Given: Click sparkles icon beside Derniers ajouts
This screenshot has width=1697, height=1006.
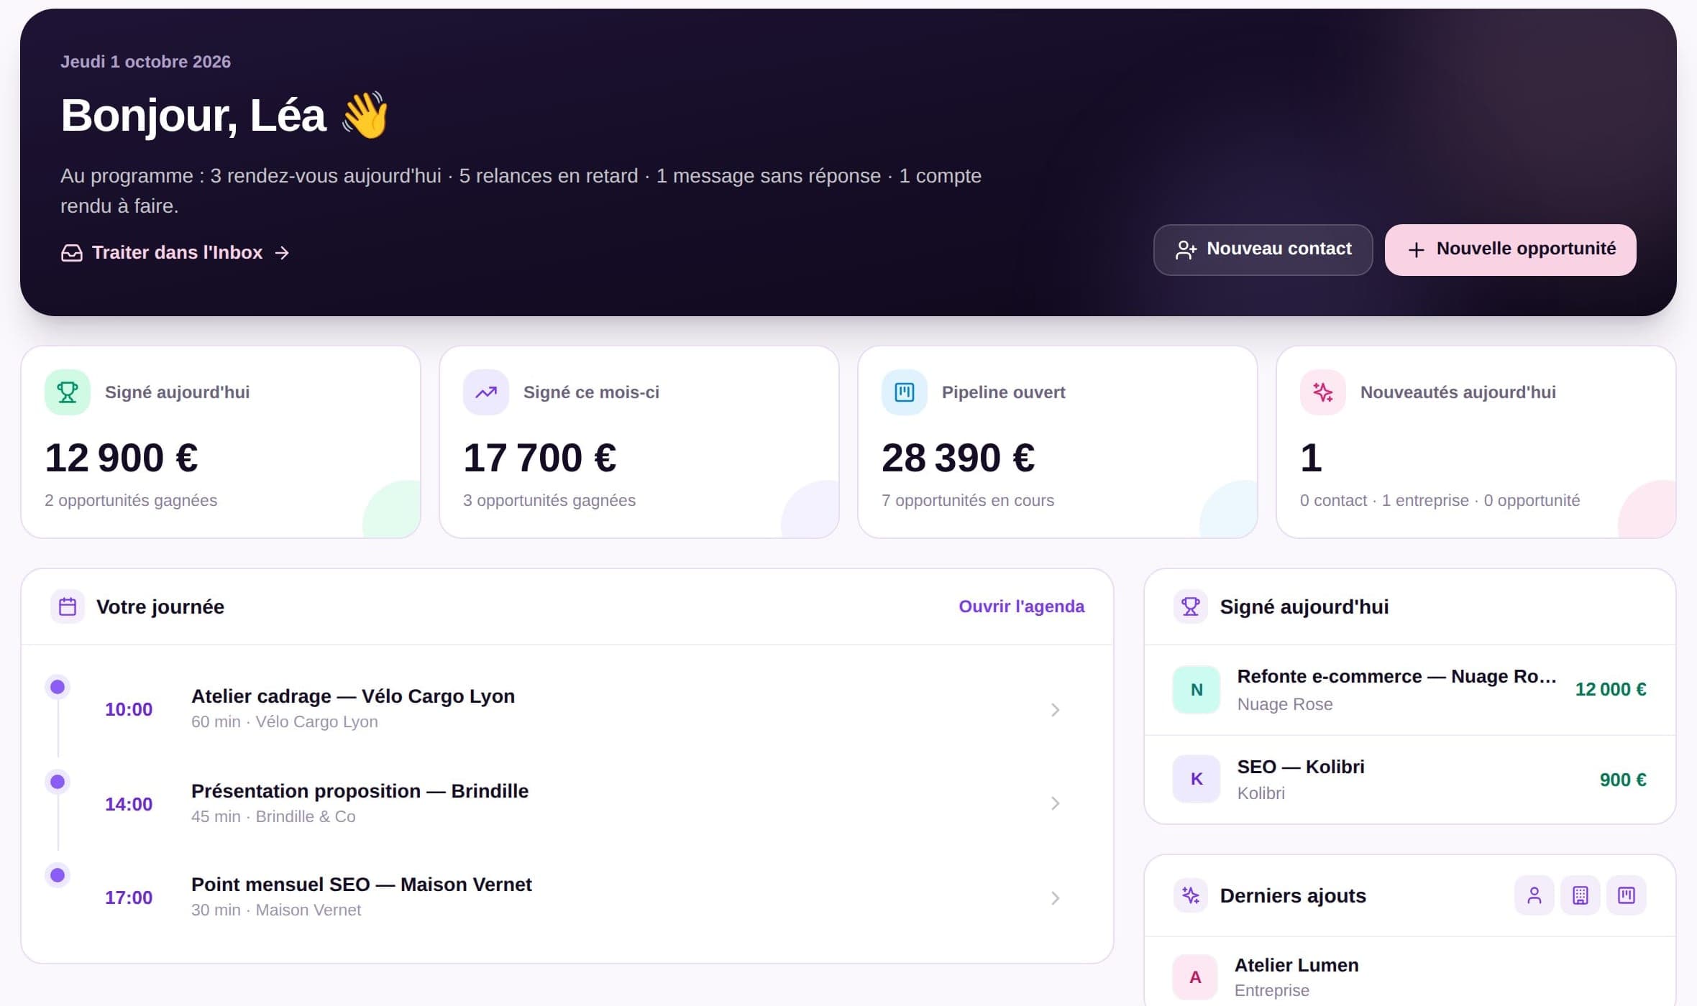Looking at the screenshot, I should [1191, 896].
